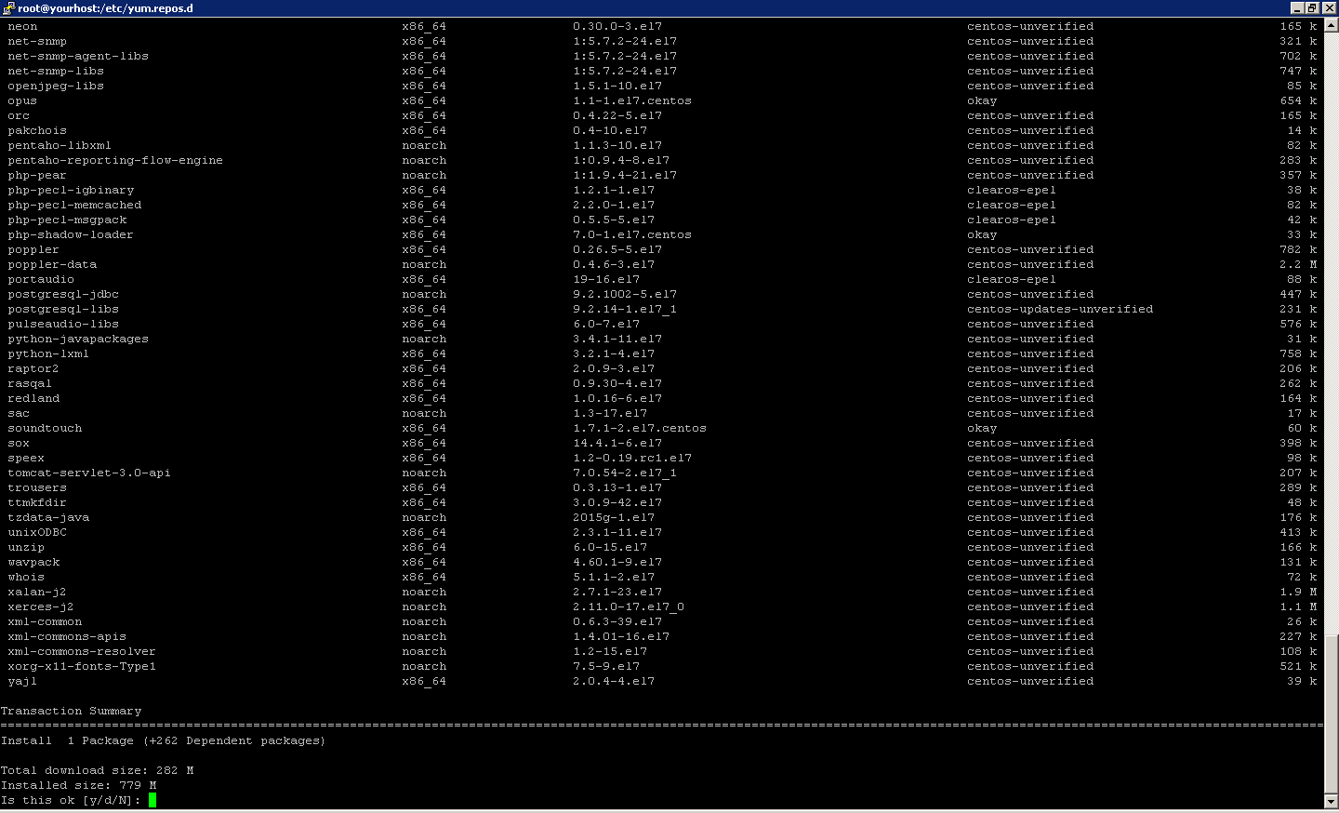Close the terminal window
Viewport: 1339px width, 813px height.
(x=1328, y=7)
